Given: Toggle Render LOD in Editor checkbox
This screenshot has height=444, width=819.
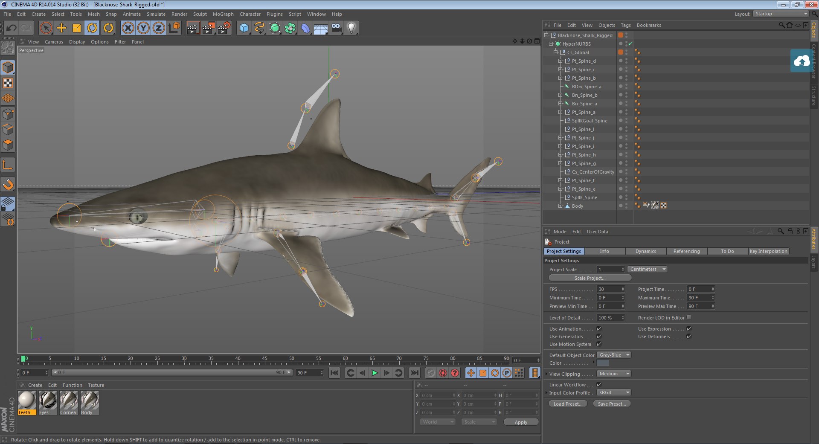Looking at the screenshot, I should click(689, 317).
